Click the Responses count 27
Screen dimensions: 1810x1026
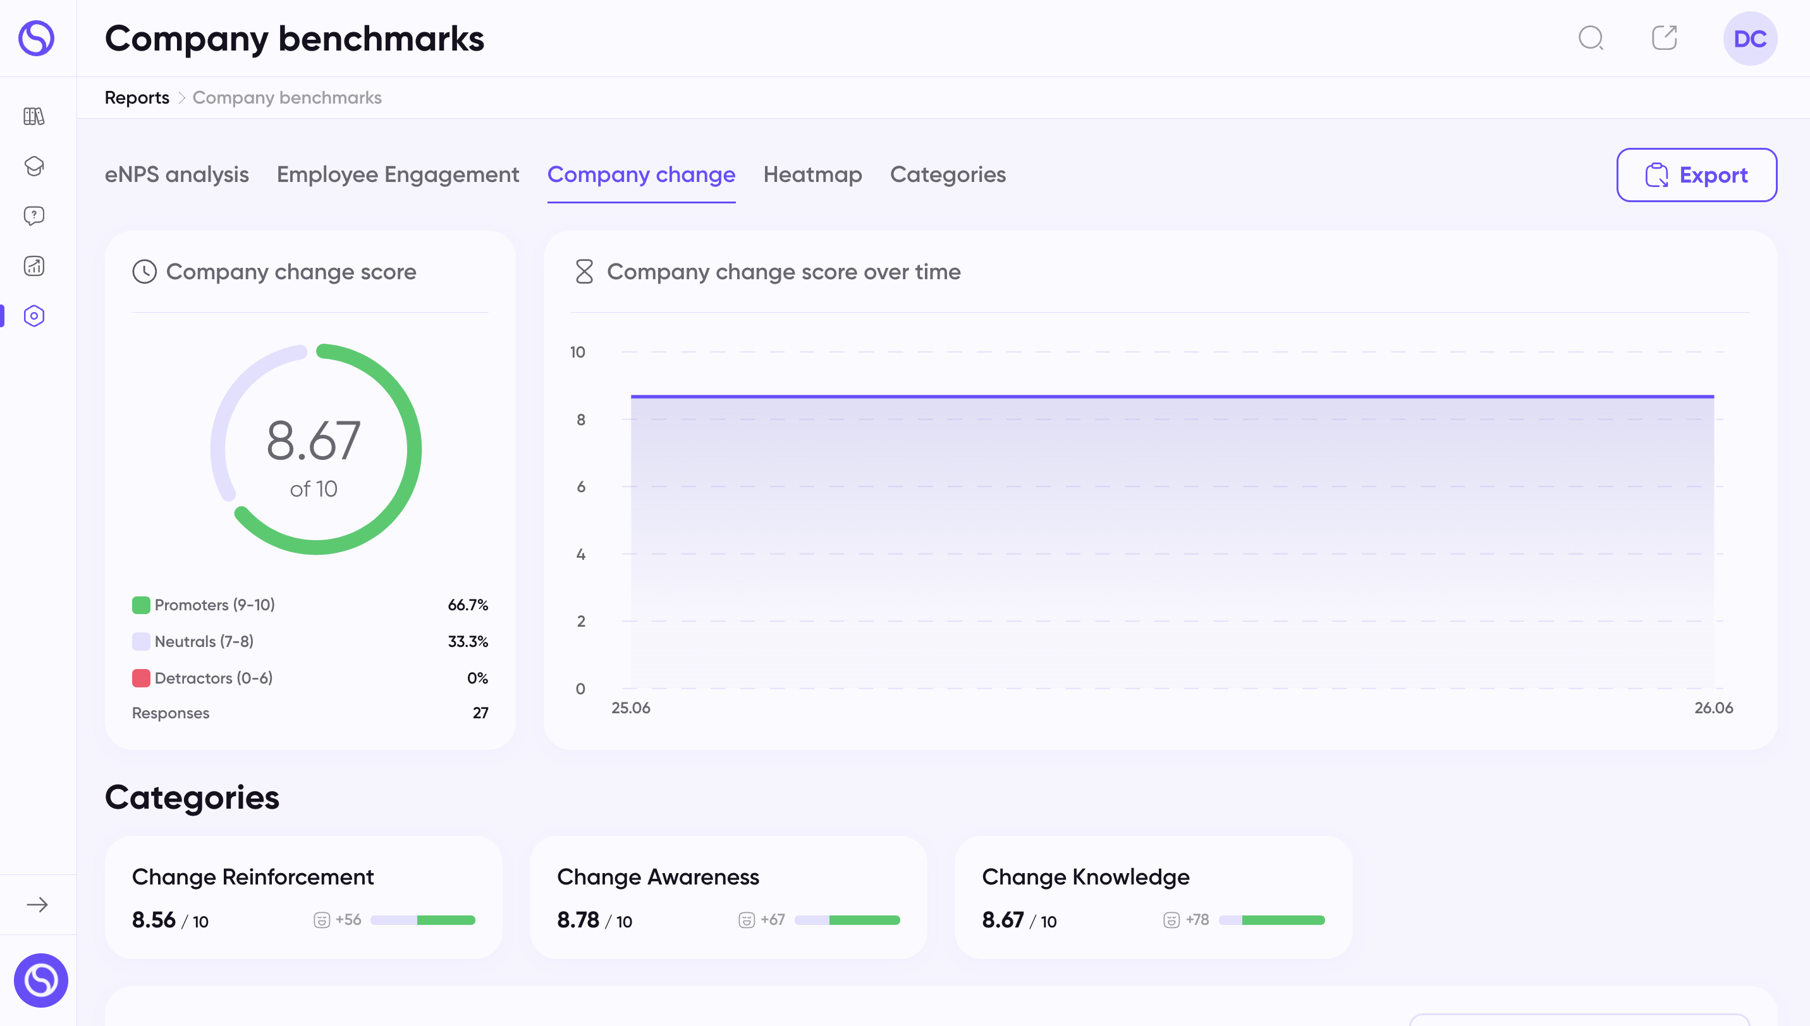coord(480,713)
